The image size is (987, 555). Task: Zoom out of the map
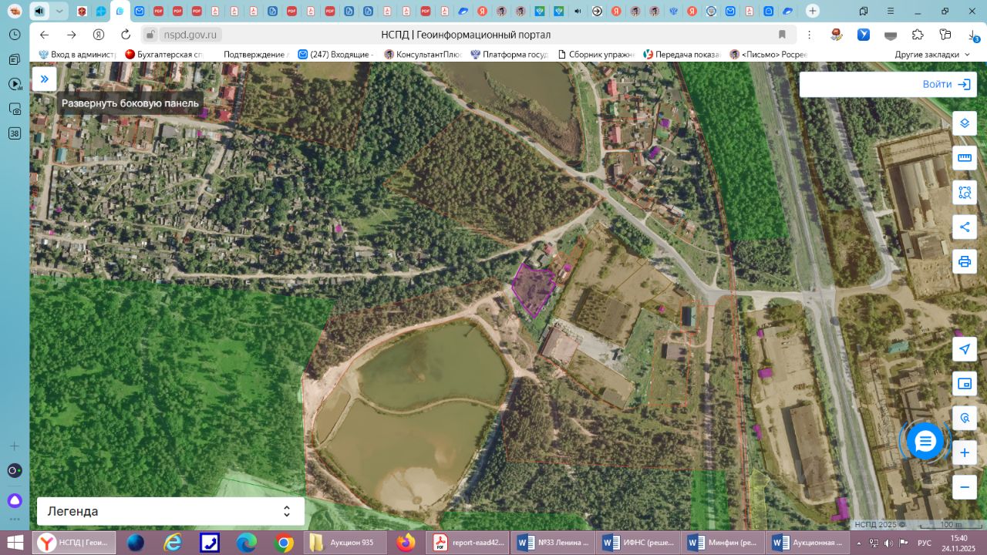pos(965,487)
